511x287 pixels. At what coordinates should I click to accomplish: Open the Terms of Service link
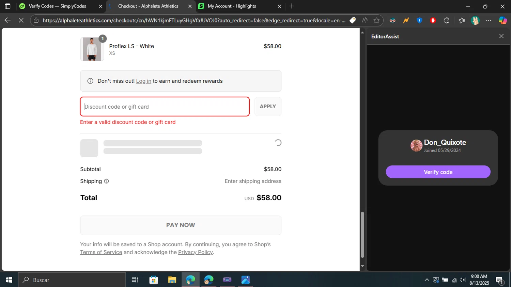point(101,252)
